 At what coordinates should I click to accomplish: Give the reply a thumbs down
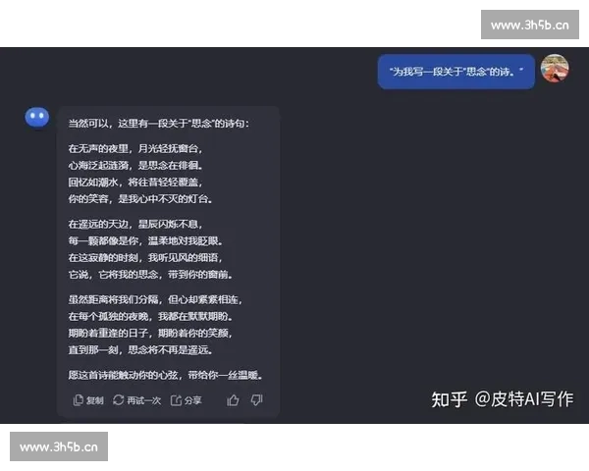257,400
